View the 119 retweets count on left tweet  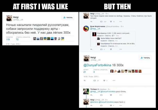pyautogui.click(x=8, y=39)
